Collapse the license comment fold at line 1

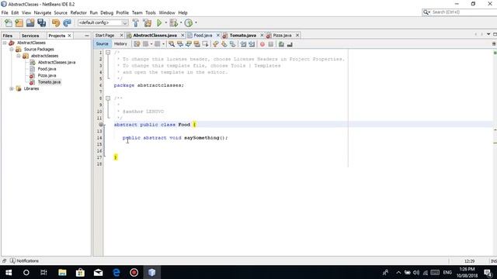[108, 53]
